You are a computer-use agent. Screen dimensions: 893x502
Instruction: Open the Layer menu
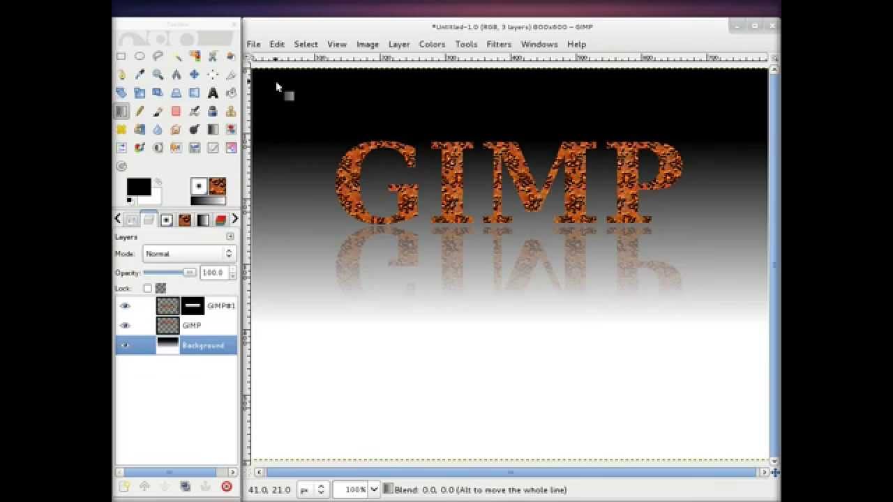coord(399,44)
